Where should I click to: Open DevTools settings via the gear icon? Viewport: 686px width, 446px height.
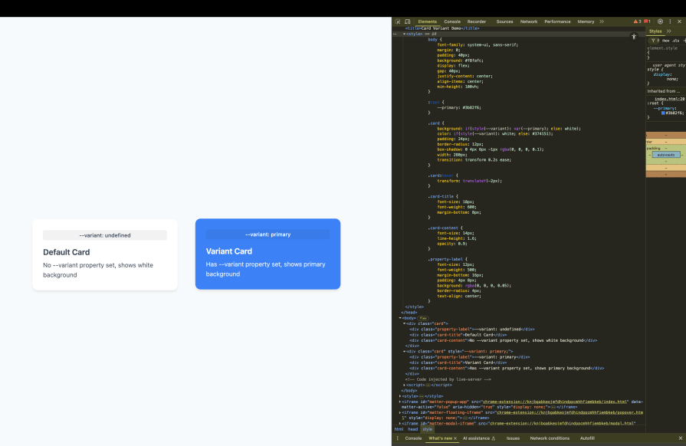(660, 21)
